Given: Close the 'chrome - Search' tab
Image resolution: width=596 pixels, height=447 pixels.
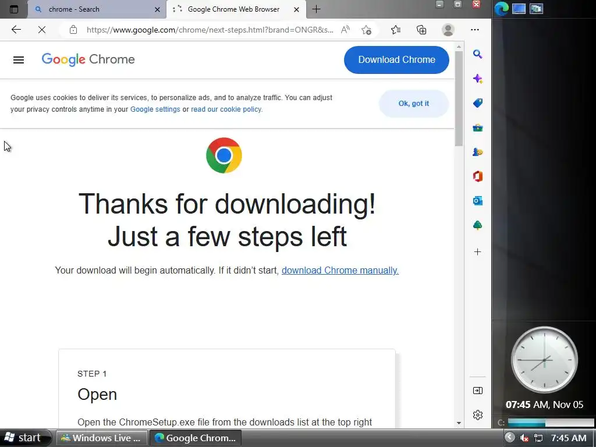Looking at the screenshot, I should coord(157,9).
